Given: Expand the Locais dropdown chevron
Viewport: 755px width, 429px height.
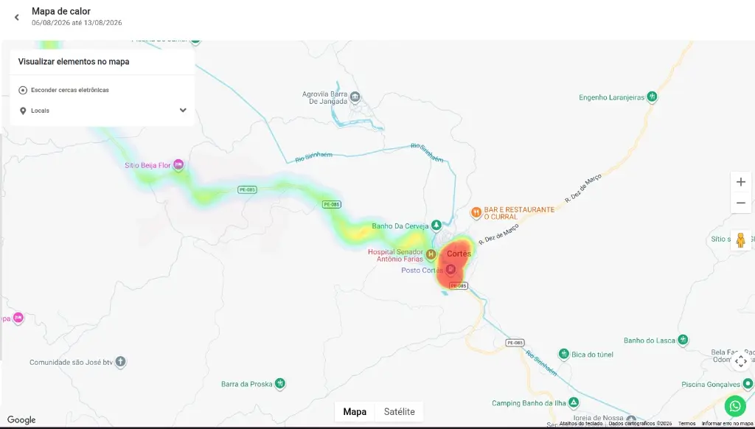Looking at the screenshot, I should coord(183,111).
